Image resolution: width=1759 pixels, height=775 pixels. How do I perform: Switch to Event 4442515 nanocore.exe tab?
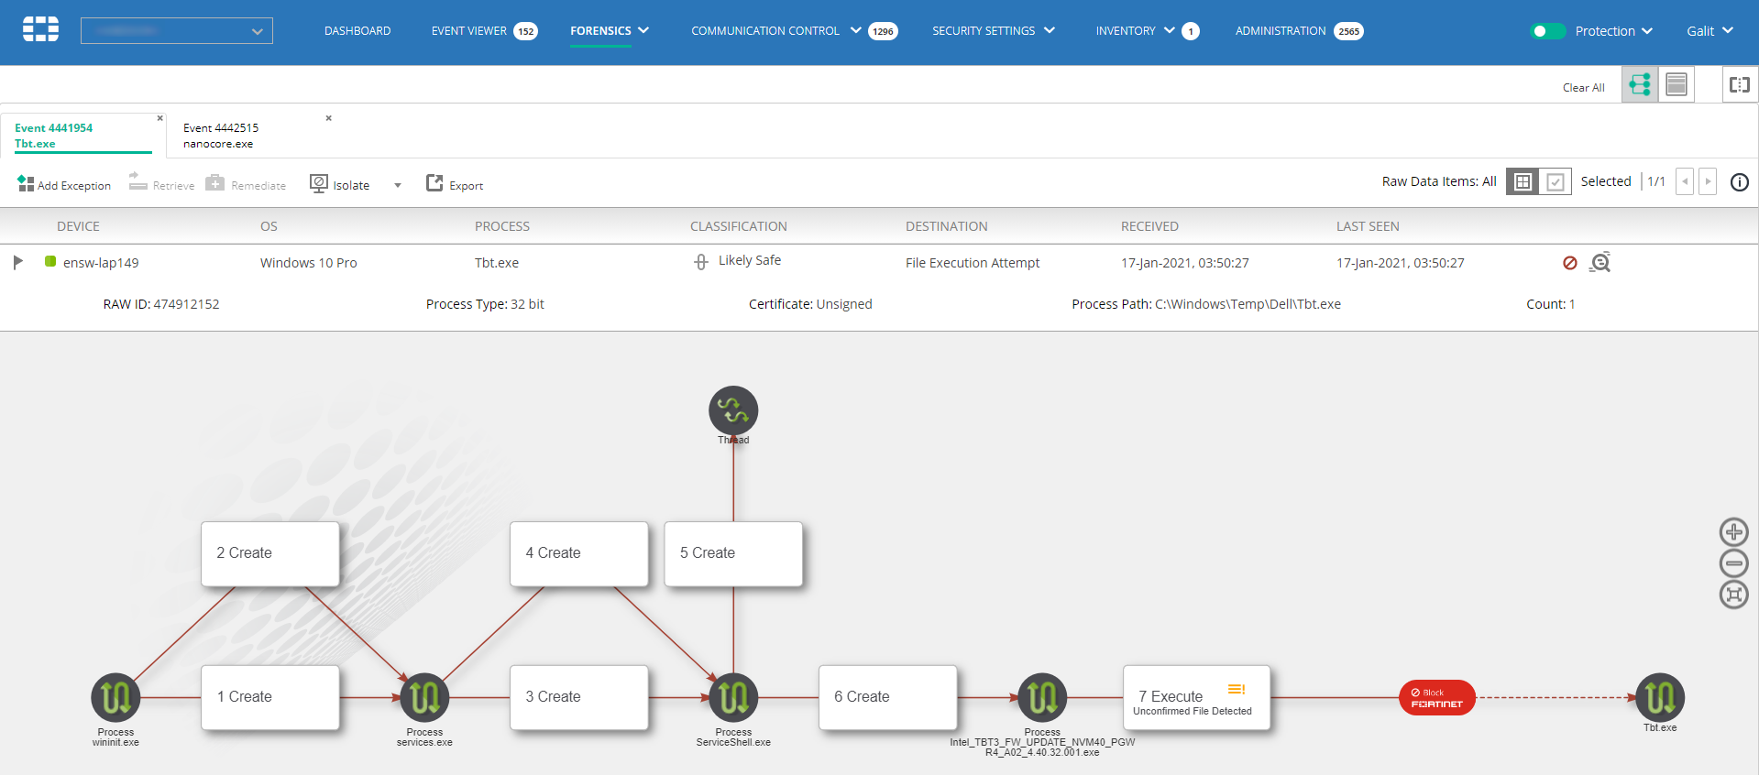click(x=221, y=136)
